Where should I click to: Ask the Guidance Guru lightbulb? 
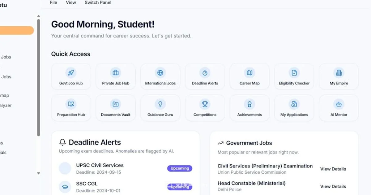tap(160, 104)
